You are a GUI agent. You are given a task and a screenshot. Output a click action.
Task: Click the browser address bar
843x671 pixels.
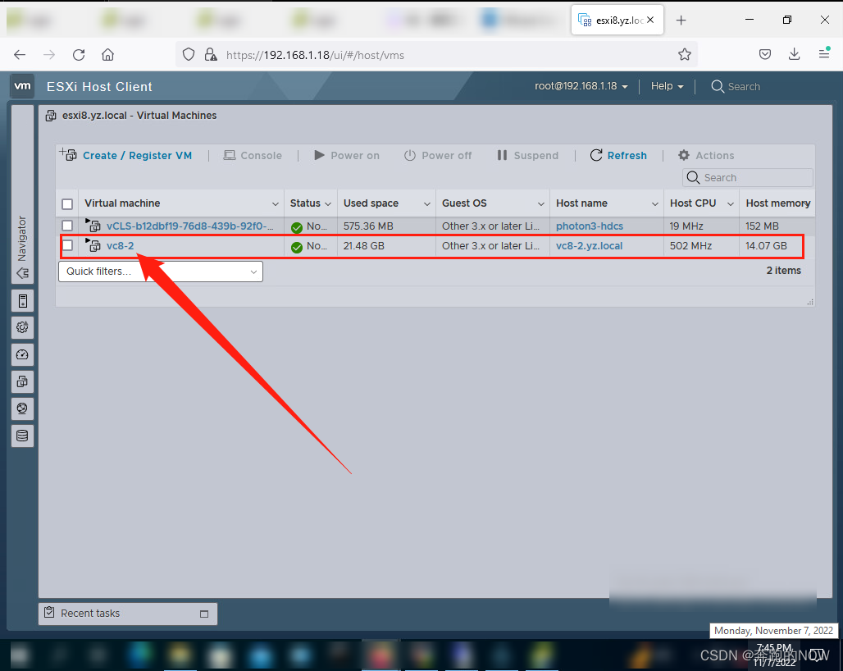(436, 55)
